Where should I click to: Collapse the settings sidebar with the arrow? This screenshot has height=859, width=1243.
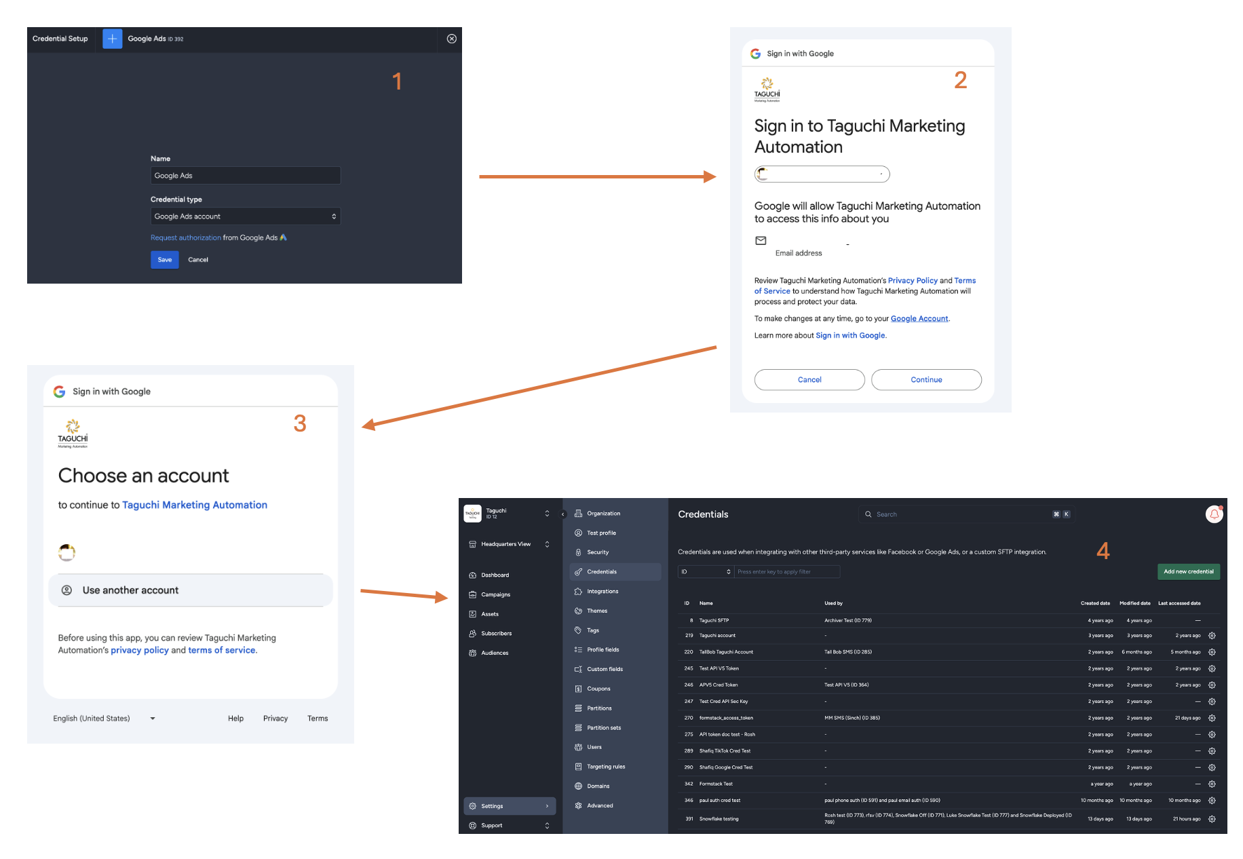coord(562,514)
